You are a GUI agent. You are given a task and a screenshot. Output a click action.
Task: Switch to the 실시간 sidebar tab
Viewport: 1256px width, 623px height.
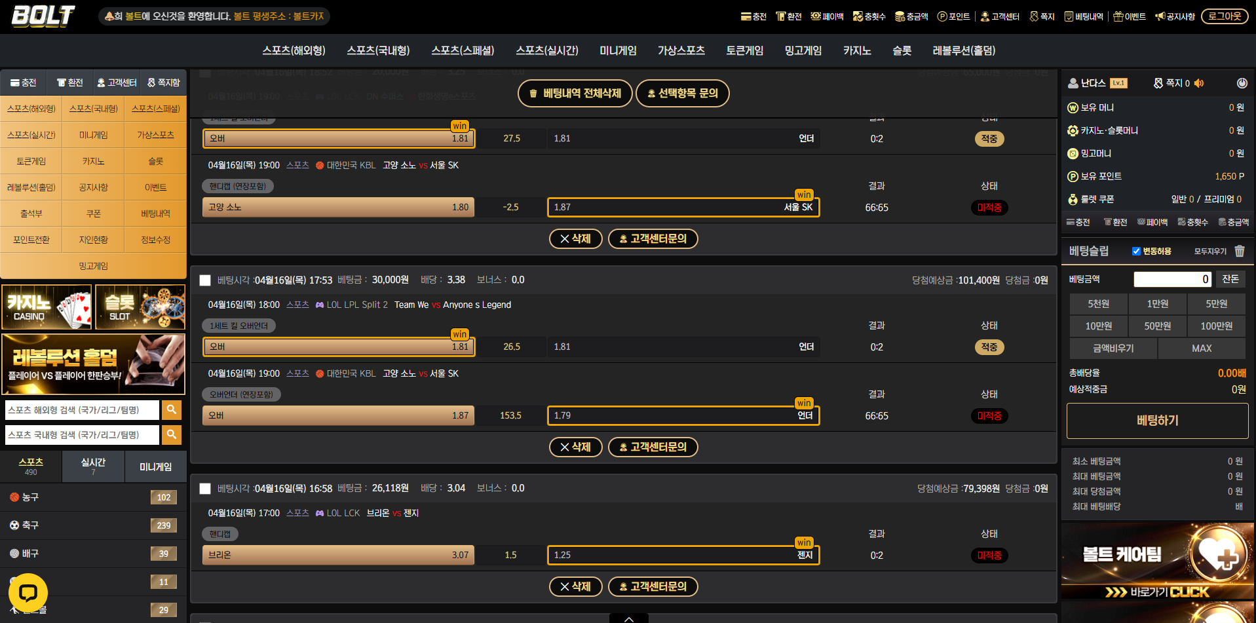point(93,466)
